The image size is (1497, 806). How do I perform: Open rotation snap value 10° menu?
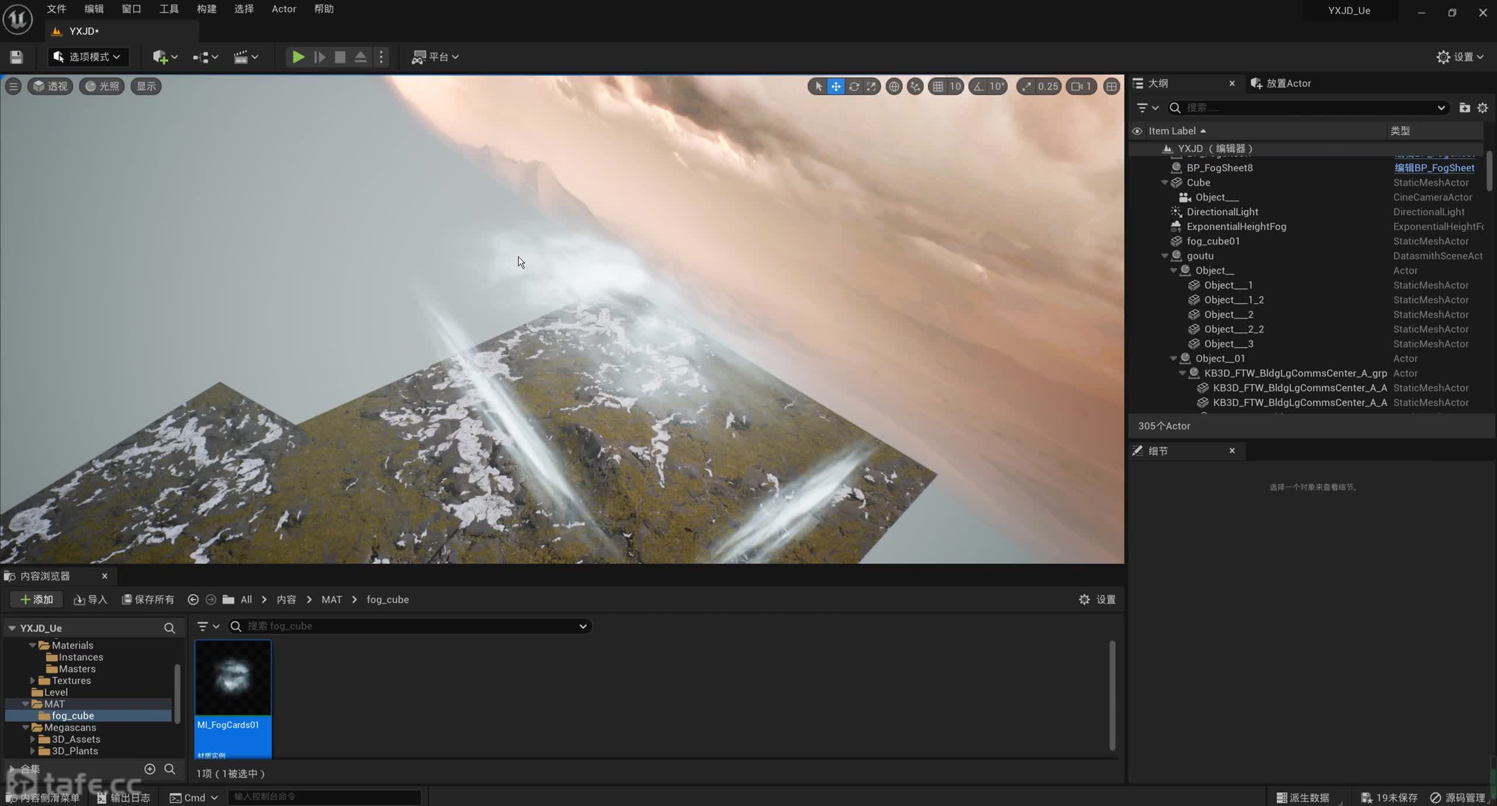coord(997,87)
